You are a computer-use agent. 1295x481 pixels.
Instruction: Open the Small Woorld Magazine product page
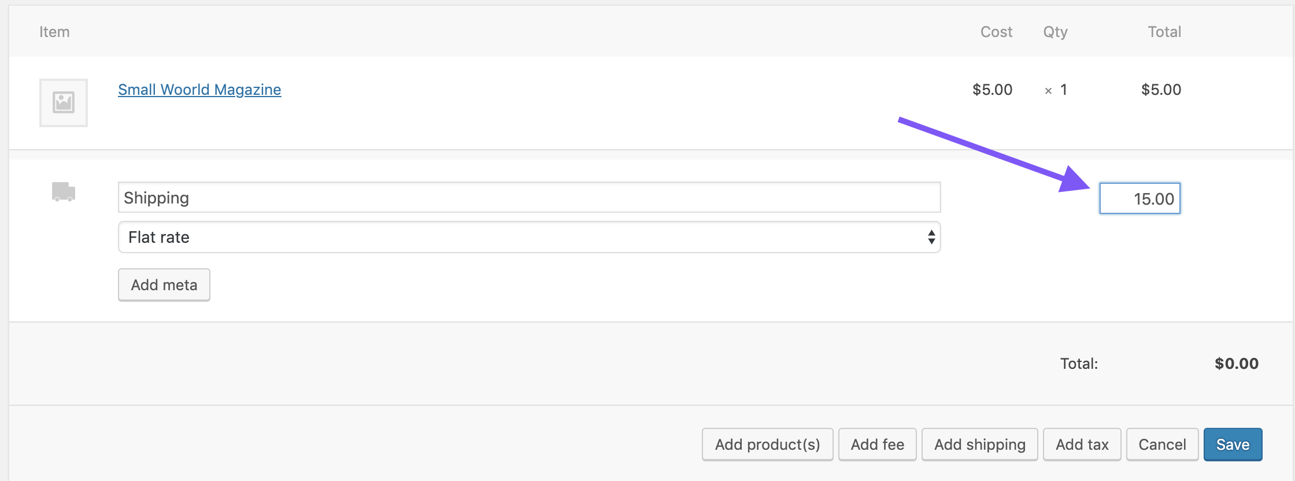coord(199,90)
